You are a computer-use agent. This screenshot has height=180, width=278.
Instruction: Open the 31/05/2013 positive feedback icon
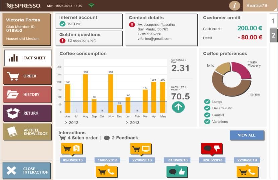coord(177,171)
